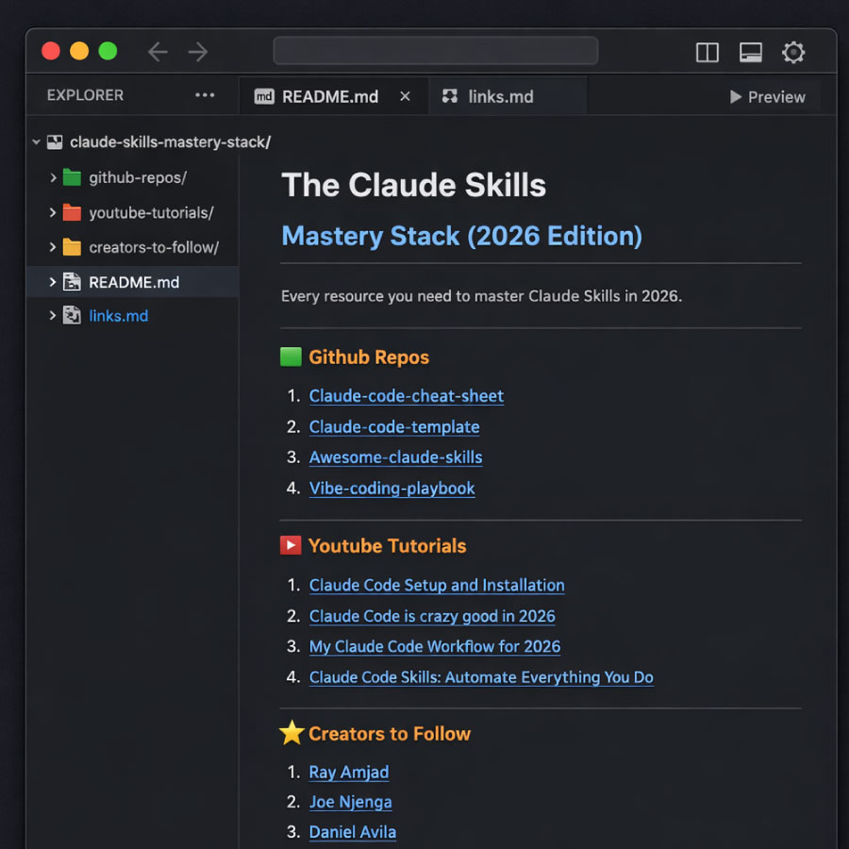Click the green window zoom dot
This screenshot has height=849, width=849.
tap(108, 51)
